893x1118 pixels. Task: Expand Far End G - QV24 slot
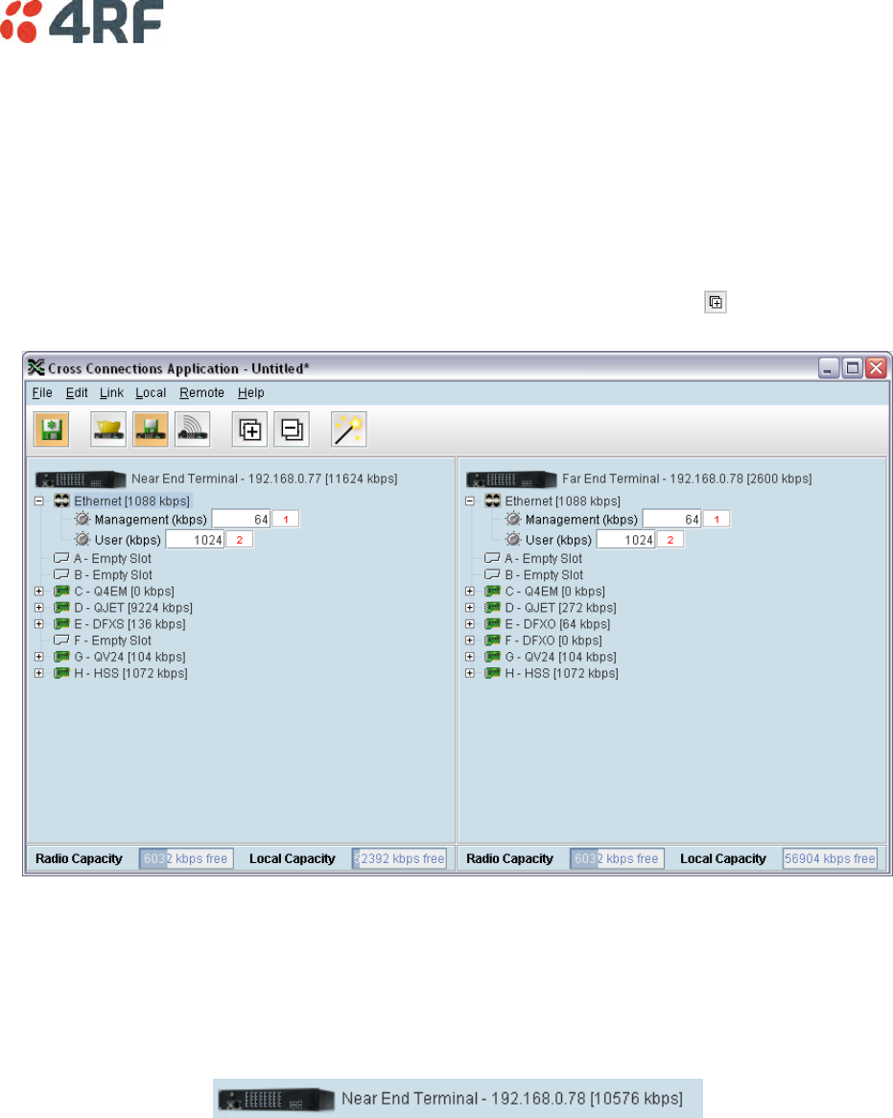click(470, 657)
